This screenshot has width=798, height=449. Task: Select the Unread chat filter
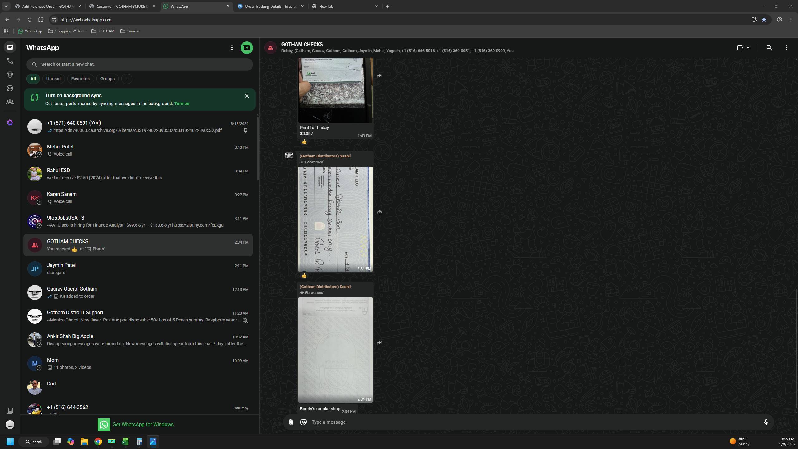53,79
